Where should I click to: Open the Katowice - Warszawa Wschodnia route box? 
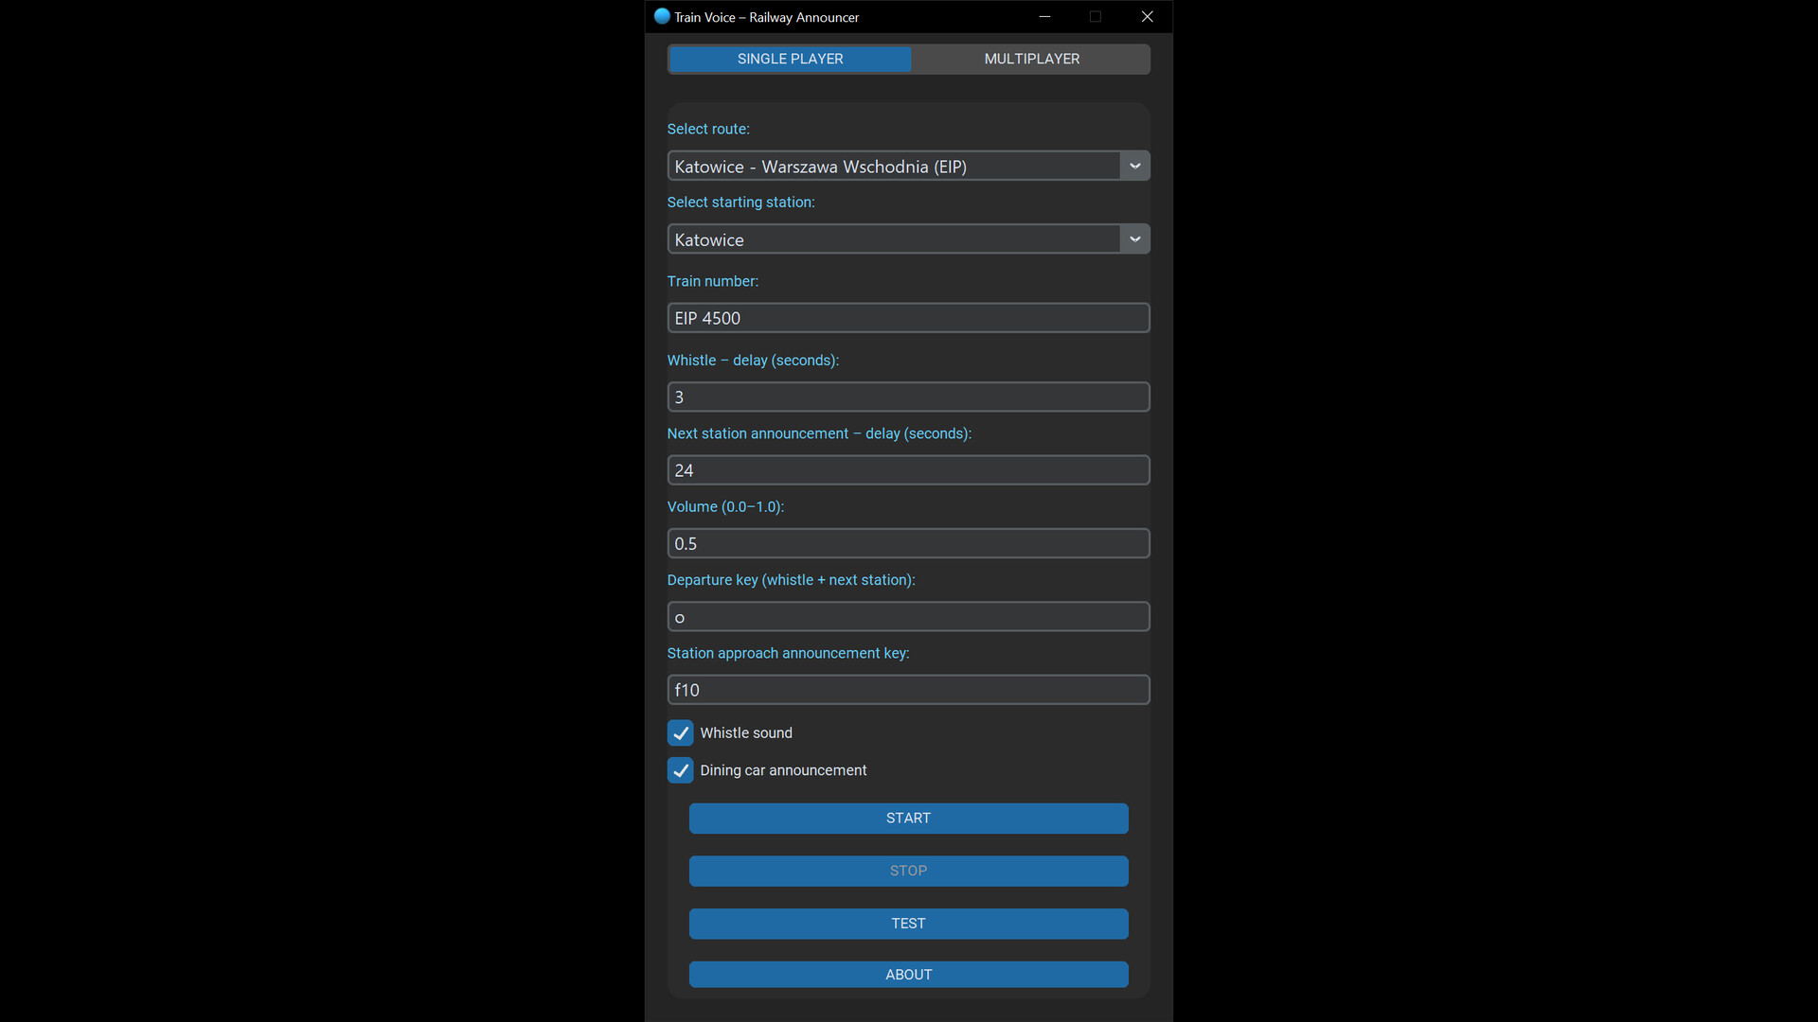[894, 166]
